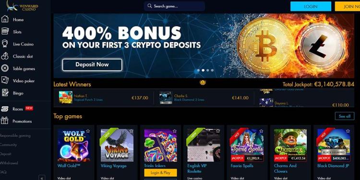Open the Promotions gift box icon
This screenshot has height=180, width=360.
tap(5, 120)
